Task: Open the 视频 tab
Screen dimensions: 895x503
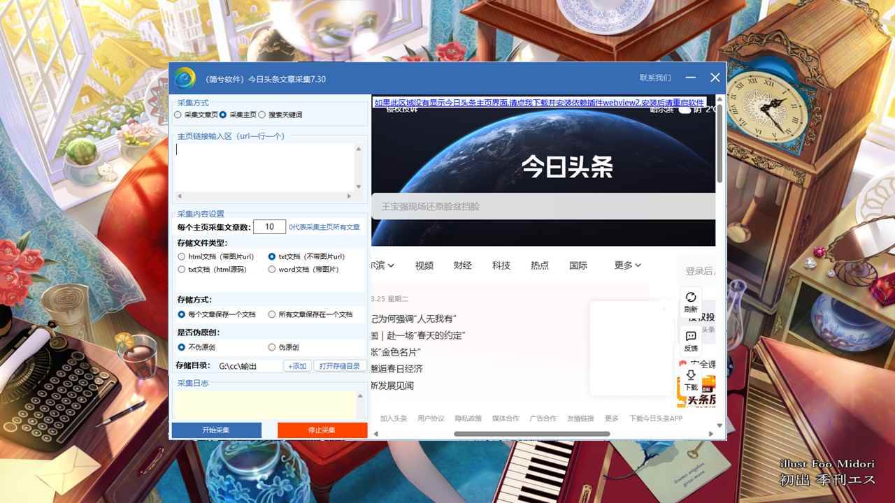Action: coord(424,265)
